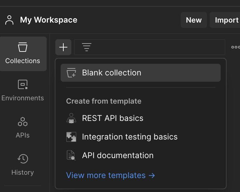Open the three-dots more options menu

(x=235, y=47)
